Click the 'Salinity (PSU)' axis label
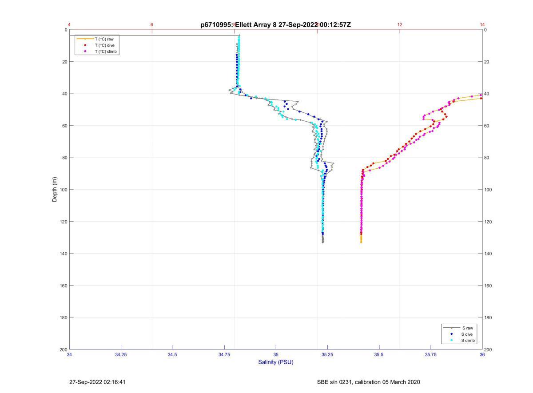Viewport: 533px width, 393px height. 276,362
